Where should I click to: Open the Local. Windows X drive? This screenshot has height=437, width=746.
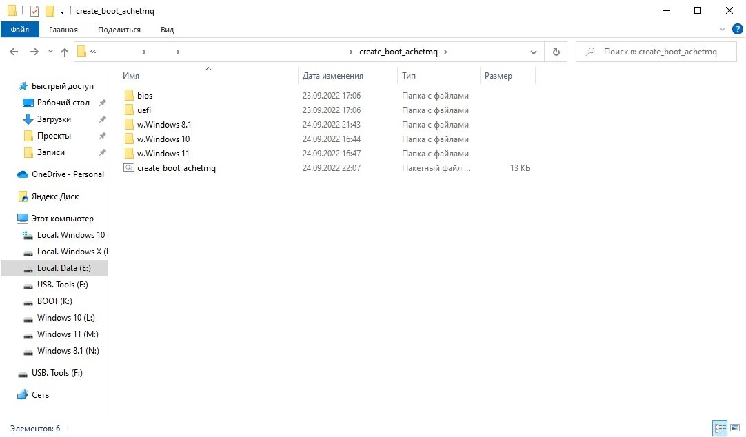click(x=72, y=252)
